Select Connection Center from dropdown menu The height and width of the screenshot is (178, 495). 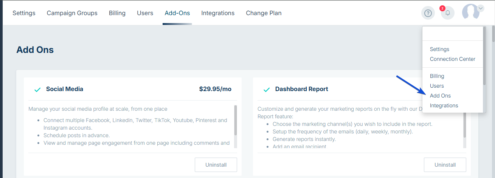453,59
